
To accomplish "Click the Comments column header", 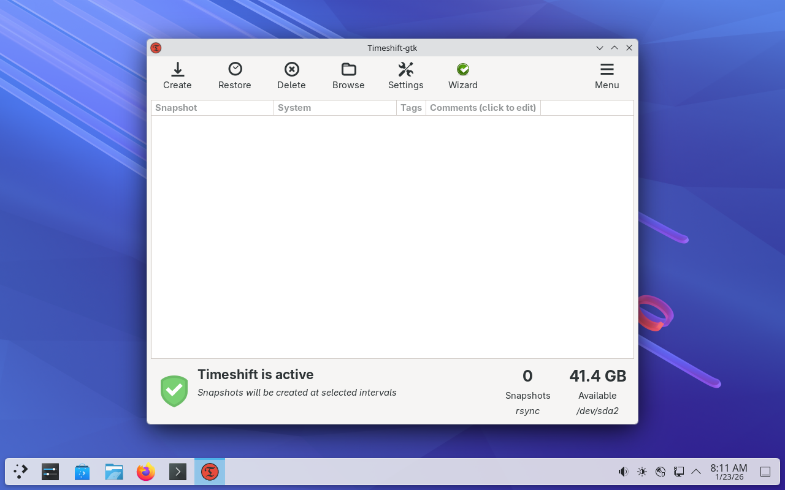I will click(x=483, y=108).
